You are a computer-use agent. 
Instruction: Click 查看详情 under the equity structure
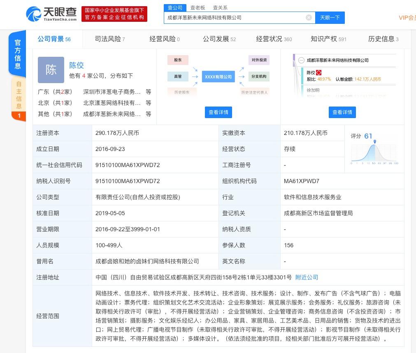[342, 112]
